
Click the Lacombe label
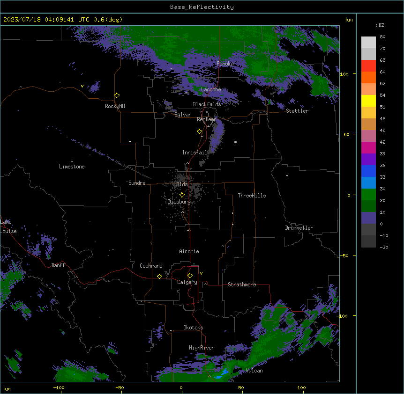click(211, 89)
